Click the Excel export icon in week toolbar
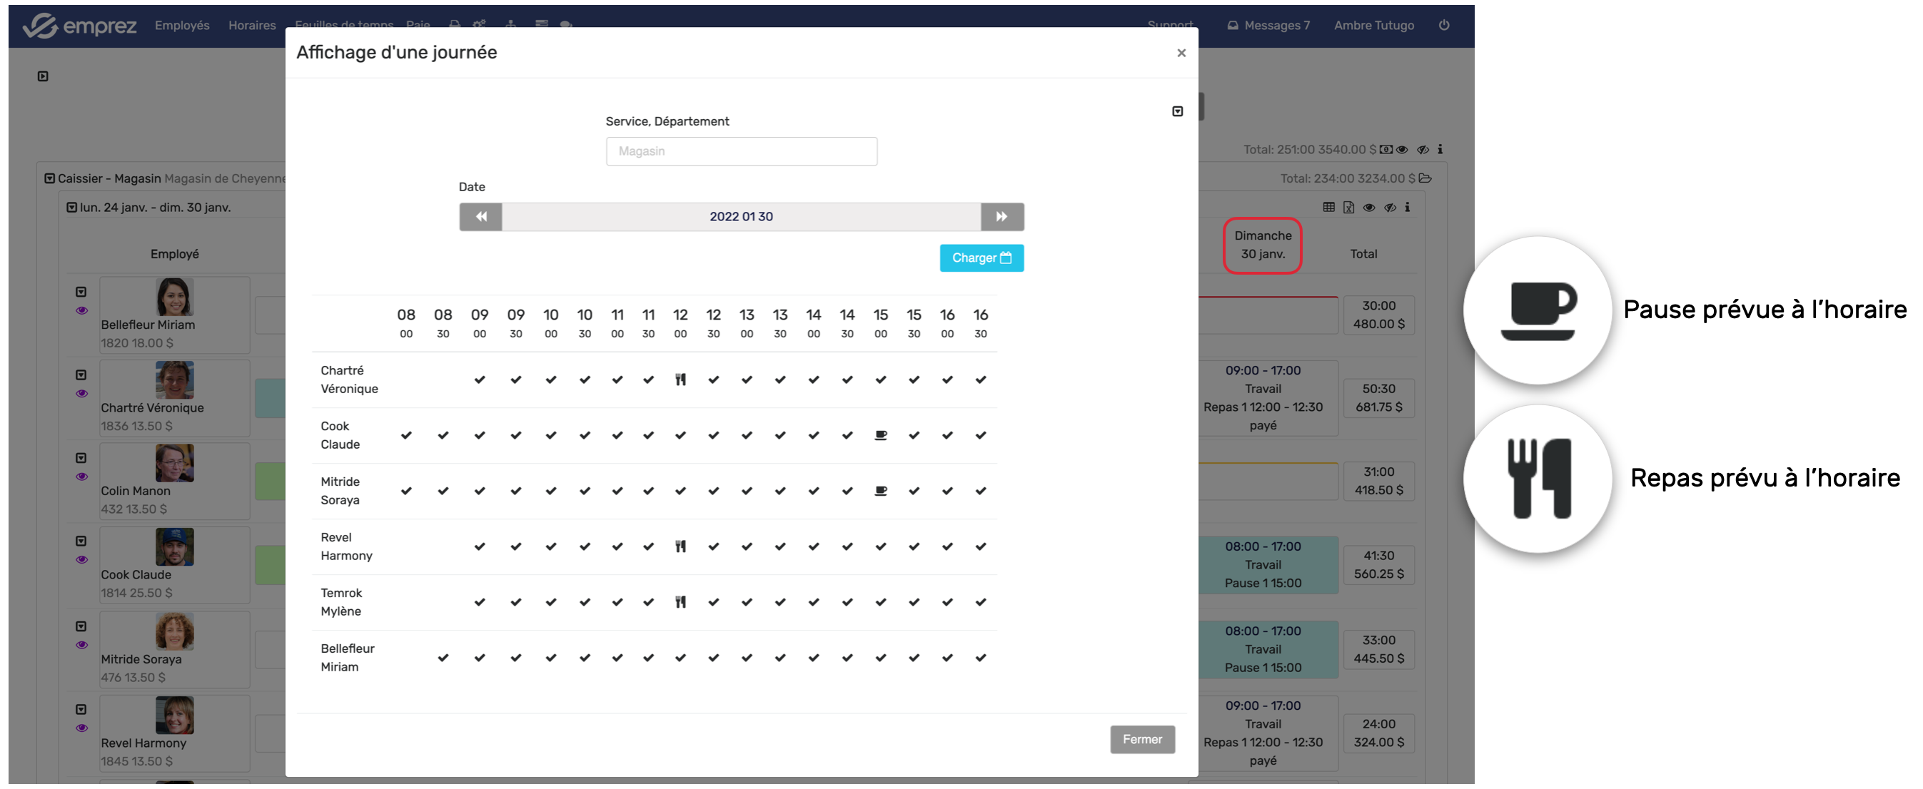Viewport: 1923px width, 789px height. tap(1348, 208)
